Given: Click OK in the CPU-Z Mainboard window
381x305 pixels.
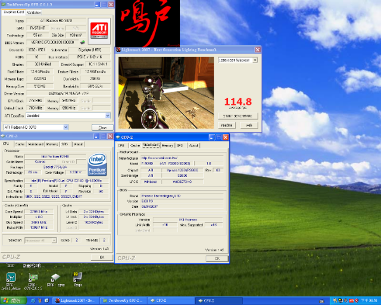Looking at the screenshot, I should coord(217,259).
